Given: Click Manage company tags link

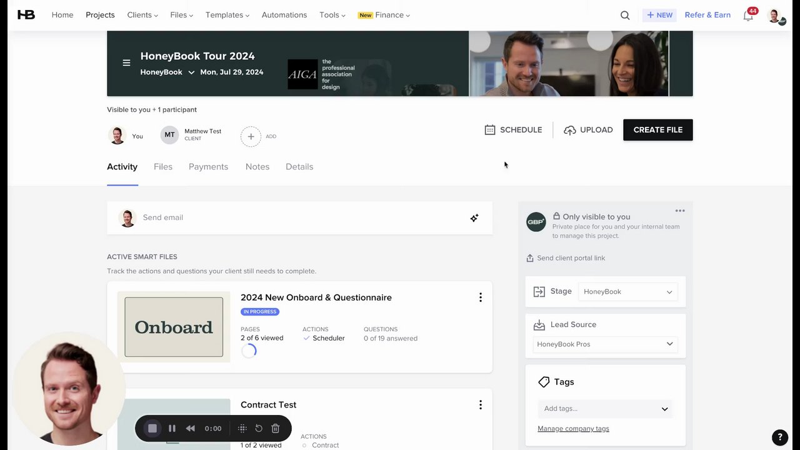Looking at the screenshot, I should (573, 429).
